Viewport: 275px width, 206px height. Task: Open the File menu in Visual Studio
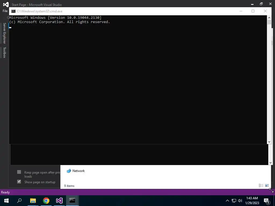pyautogui.click(x=5, y=11)
